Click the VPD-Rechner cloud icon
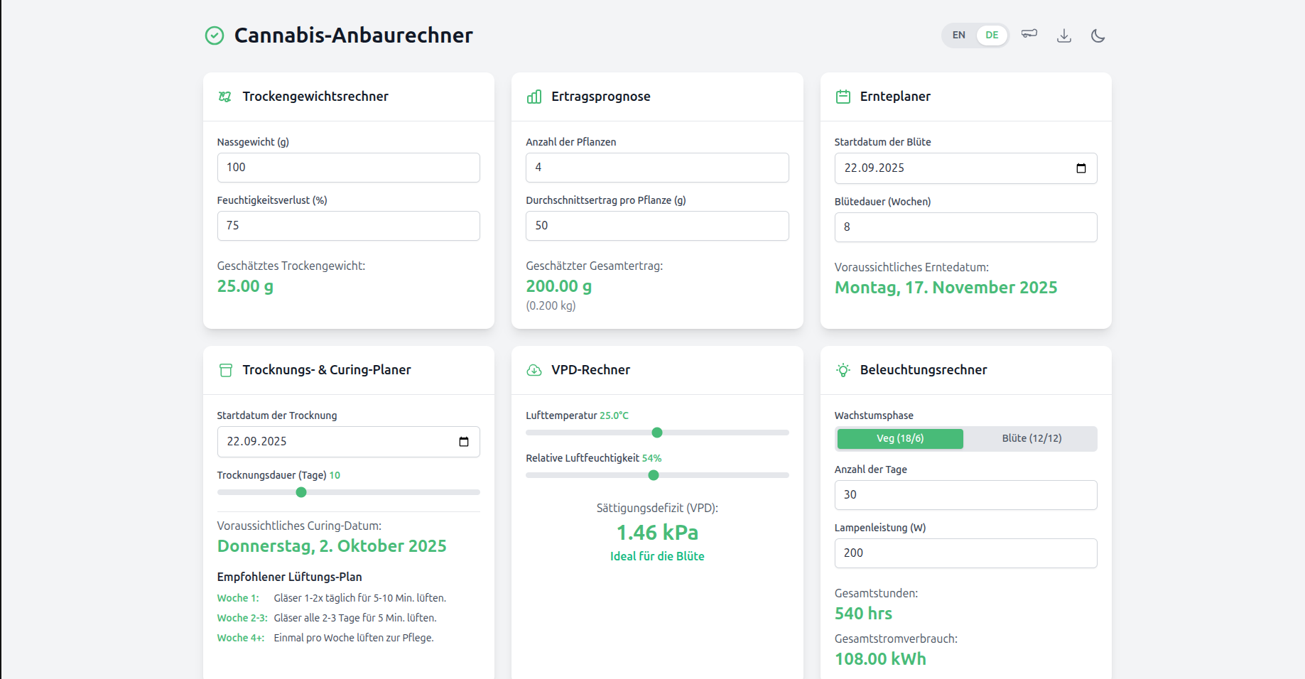Screen dimensions: 1305x679 pos(534,370)
